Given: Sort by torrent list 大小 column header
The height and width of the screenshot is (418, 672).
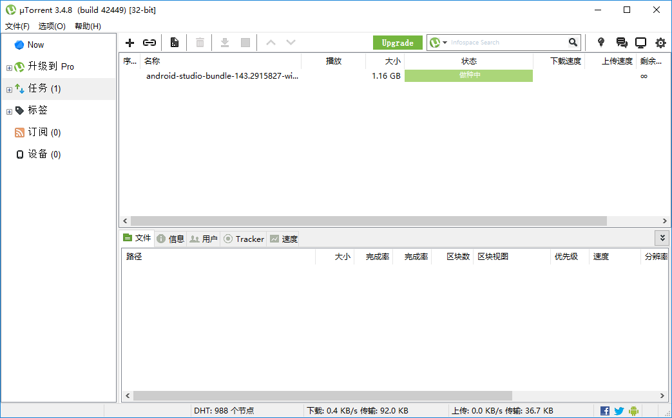Looking at the screenshot, I should [x=385, y=61].
